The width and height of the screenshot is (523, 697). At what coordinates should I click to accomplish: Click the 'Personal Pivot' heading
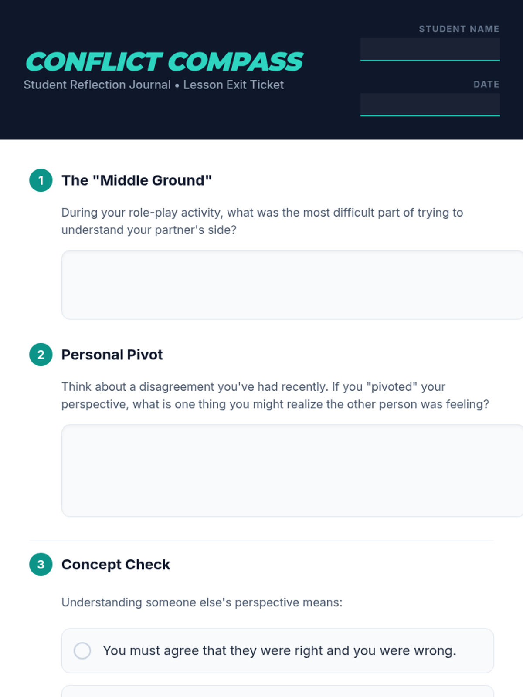click(x=112, y=355)
